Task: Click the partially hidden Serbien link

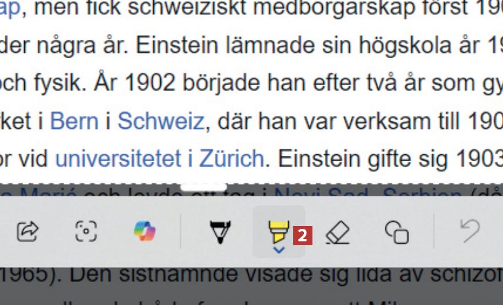Action: coord(422,191)
